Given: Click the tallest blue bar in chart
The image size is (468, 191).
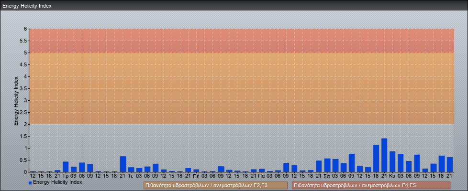Looking at the screenshot, I should 384,155.
